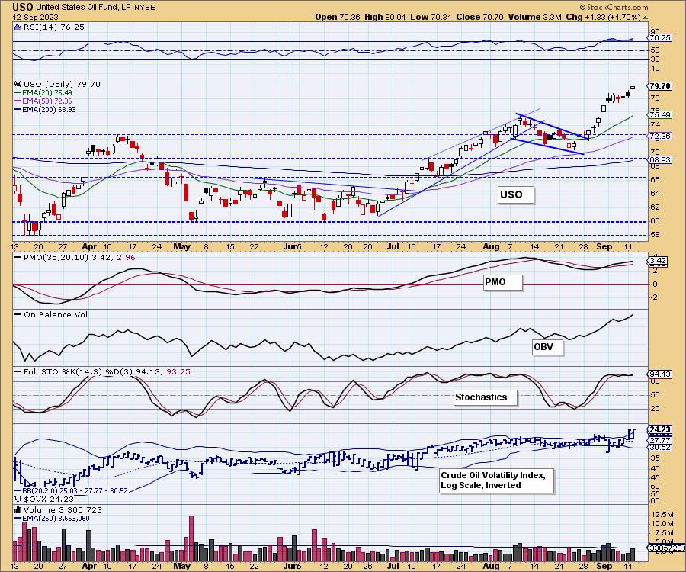Click the 'USO (Daily) 79.70' legend
This screenshot has height=572, width=686.
point(62,84)
